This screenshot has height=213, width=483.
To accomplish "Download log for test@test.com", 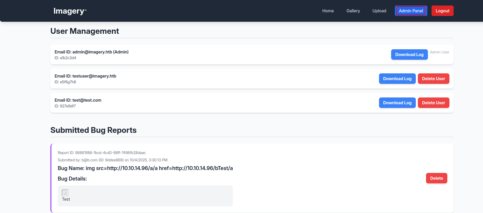I will coord(397,103).
